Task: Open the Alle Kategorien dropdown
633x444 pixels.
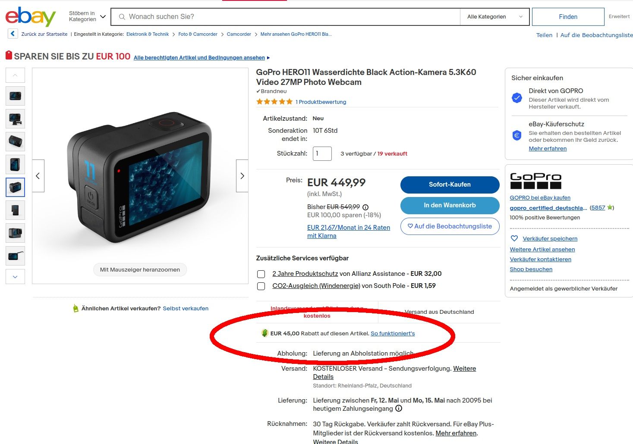Action: point(495,17)
